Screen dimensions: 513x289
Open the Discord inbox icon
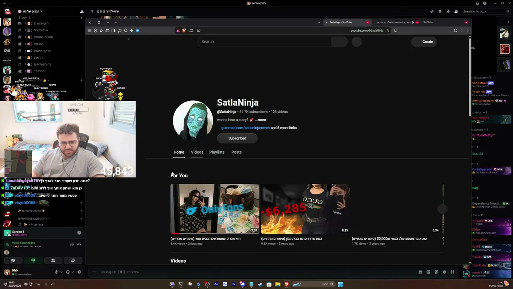click(477, 3)
